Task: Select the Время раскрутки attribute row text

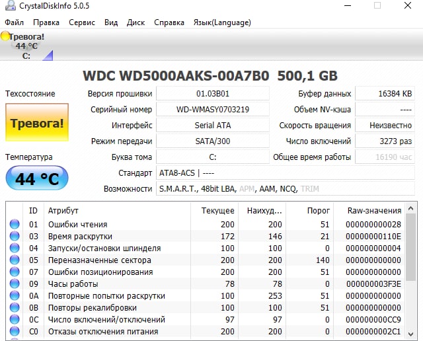Action: [80, 237]
